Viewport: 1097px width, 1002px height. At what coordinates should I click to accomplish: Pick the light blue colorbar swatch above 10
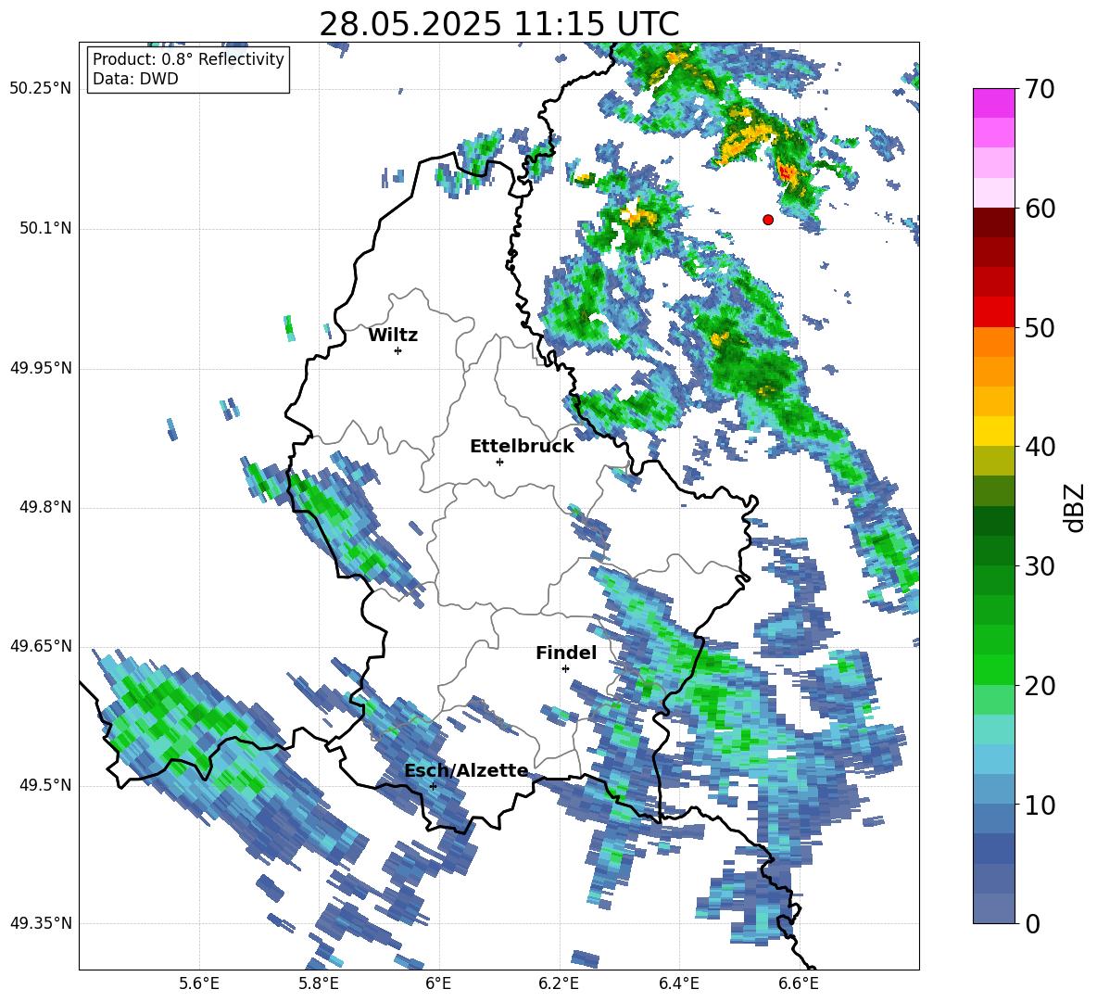993,759
